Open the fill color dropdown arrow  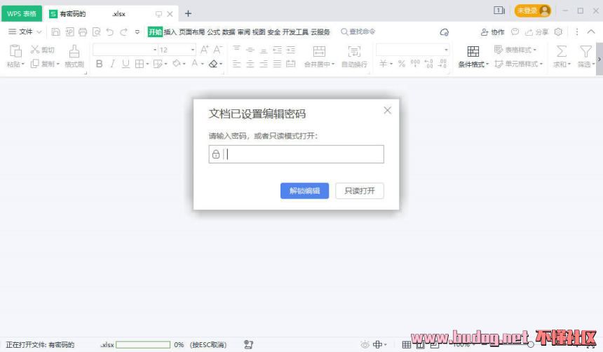click(184, 64)
